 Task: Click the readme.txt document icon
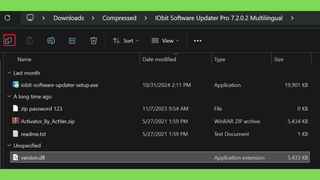pos(16,134)
